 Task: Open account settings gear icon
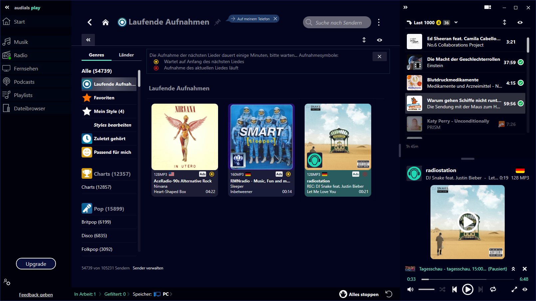tap(7, 282)
